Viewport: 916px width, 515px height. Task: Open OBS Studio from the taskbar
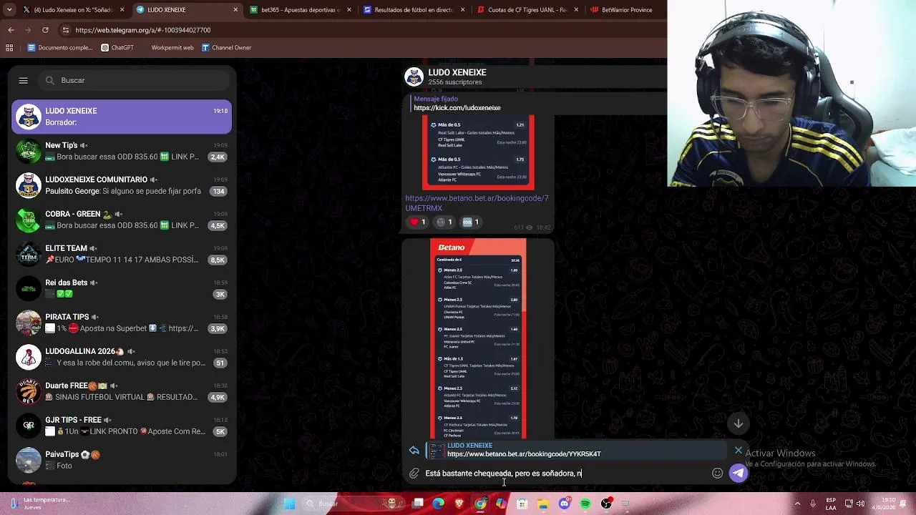click(606, 504)
